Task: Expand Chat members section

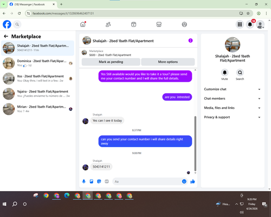Action: pos(233,98)
